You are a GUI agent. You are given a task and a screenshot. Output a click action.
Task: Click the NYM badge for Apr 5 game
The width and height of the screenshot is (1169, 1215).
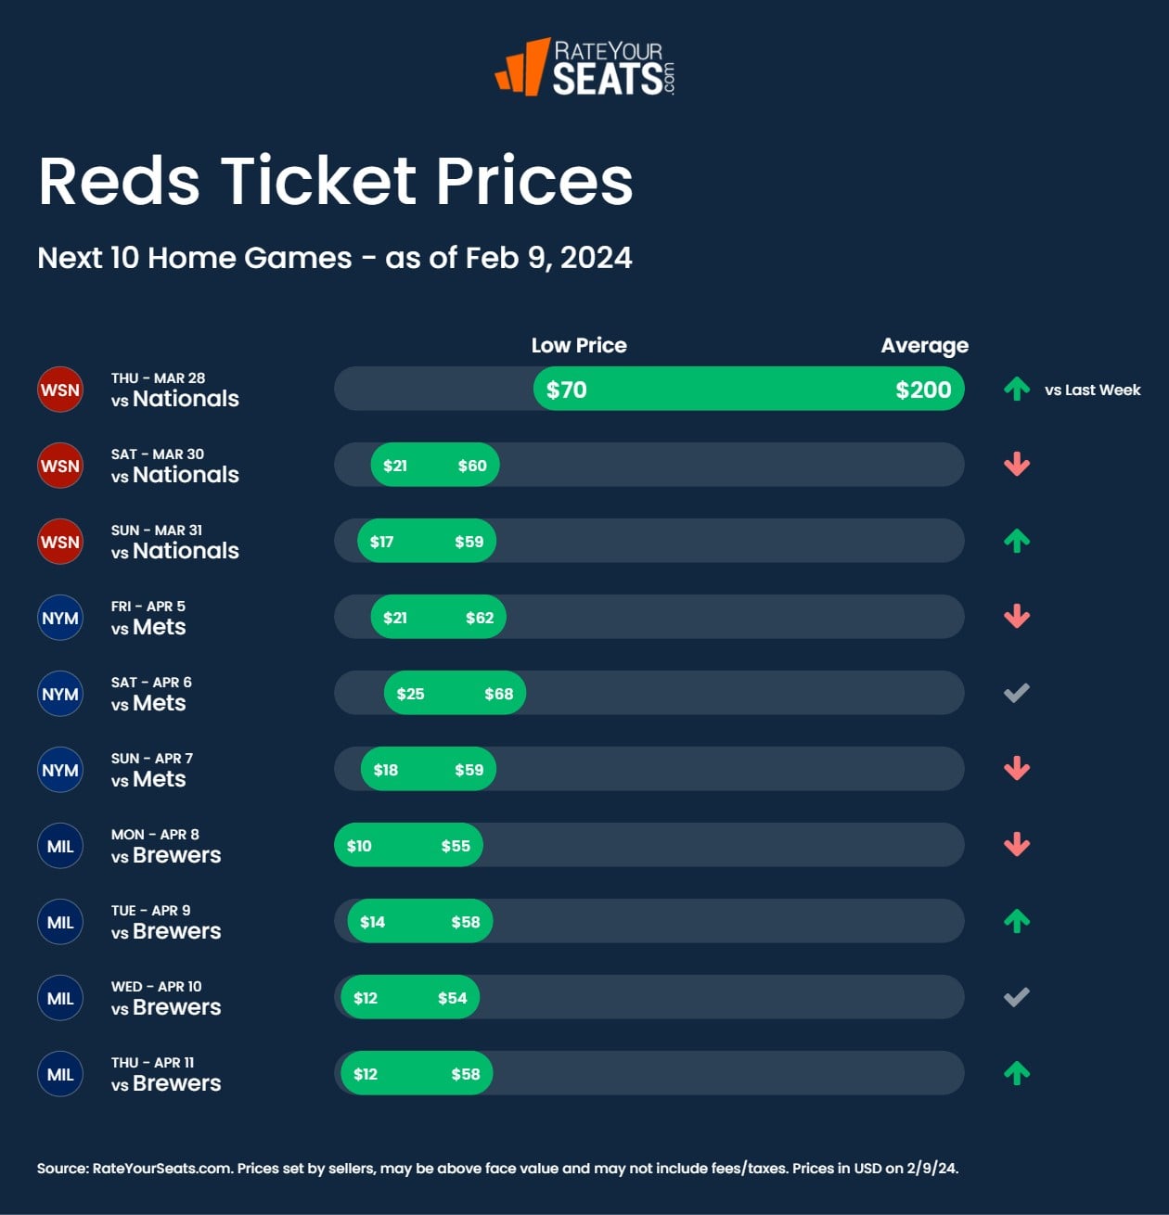[x=60, y=618]
